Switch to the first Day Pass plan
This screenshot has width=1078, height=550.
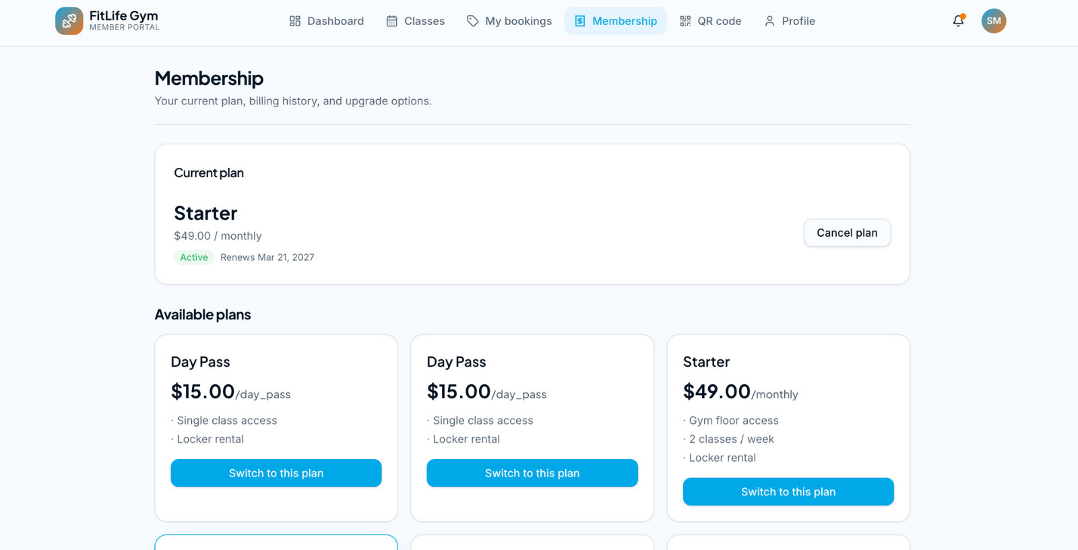click(x=276, y=472)
